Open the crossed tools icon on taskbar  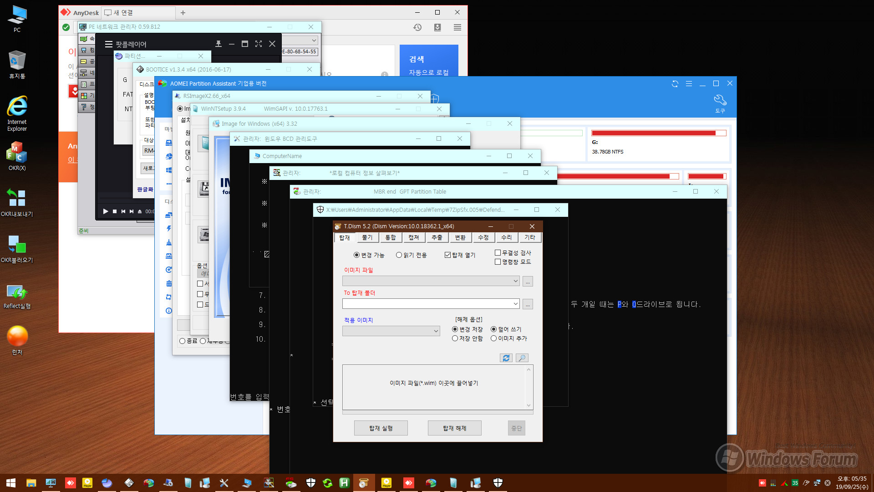[x=224, y=483]
